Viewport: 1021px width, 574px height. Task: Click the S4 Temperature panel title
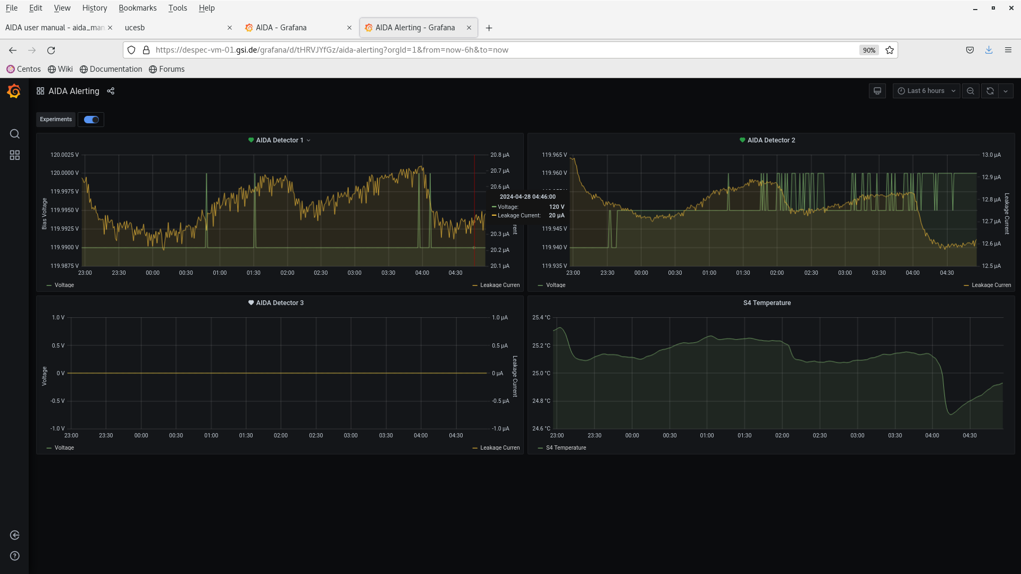point(767,303)
